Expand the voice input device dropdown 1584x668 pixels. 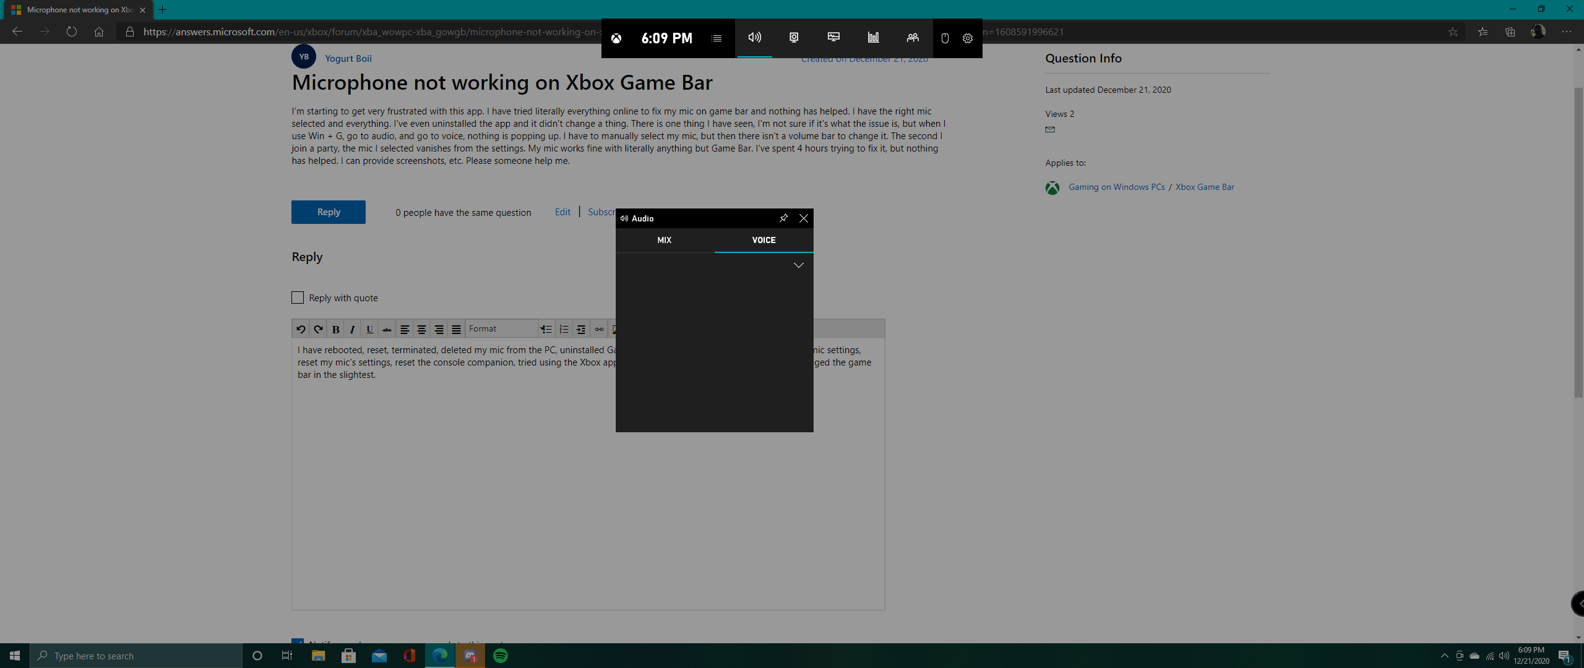point(799,265)
